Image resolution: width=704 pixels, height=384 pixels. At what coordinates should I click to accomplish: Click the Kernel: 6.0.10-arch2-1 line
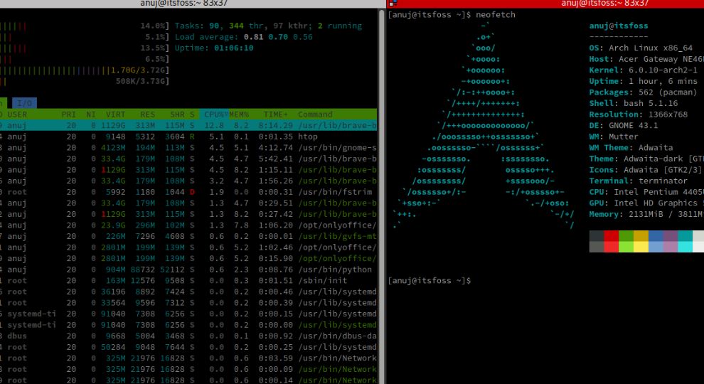pos(644,70)
